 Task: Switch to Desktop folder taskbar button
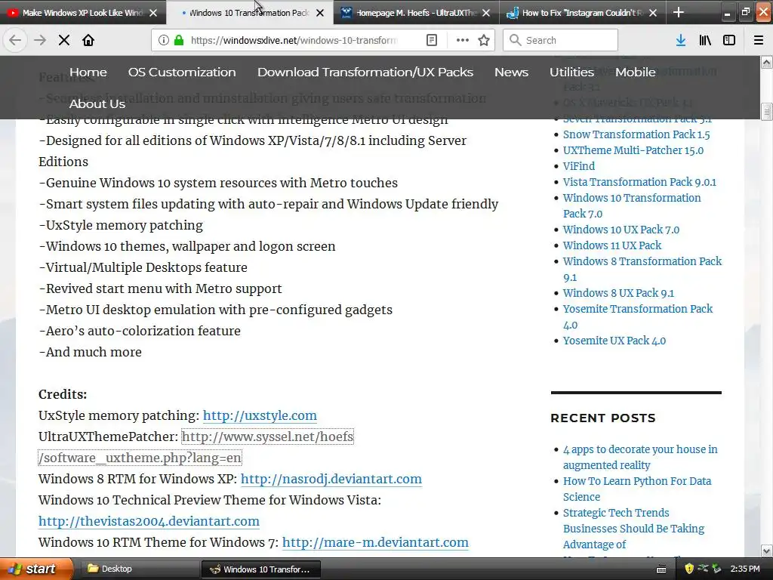138,569
